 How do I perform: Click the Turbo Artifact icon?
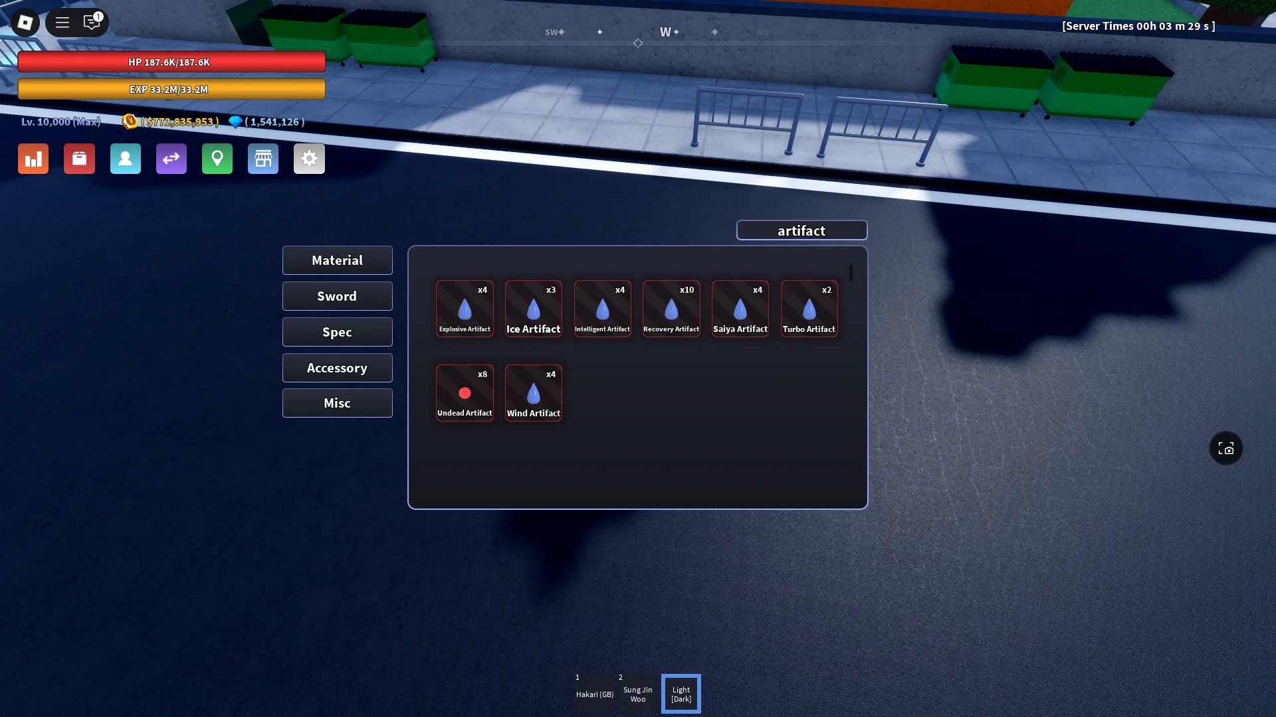808,309
